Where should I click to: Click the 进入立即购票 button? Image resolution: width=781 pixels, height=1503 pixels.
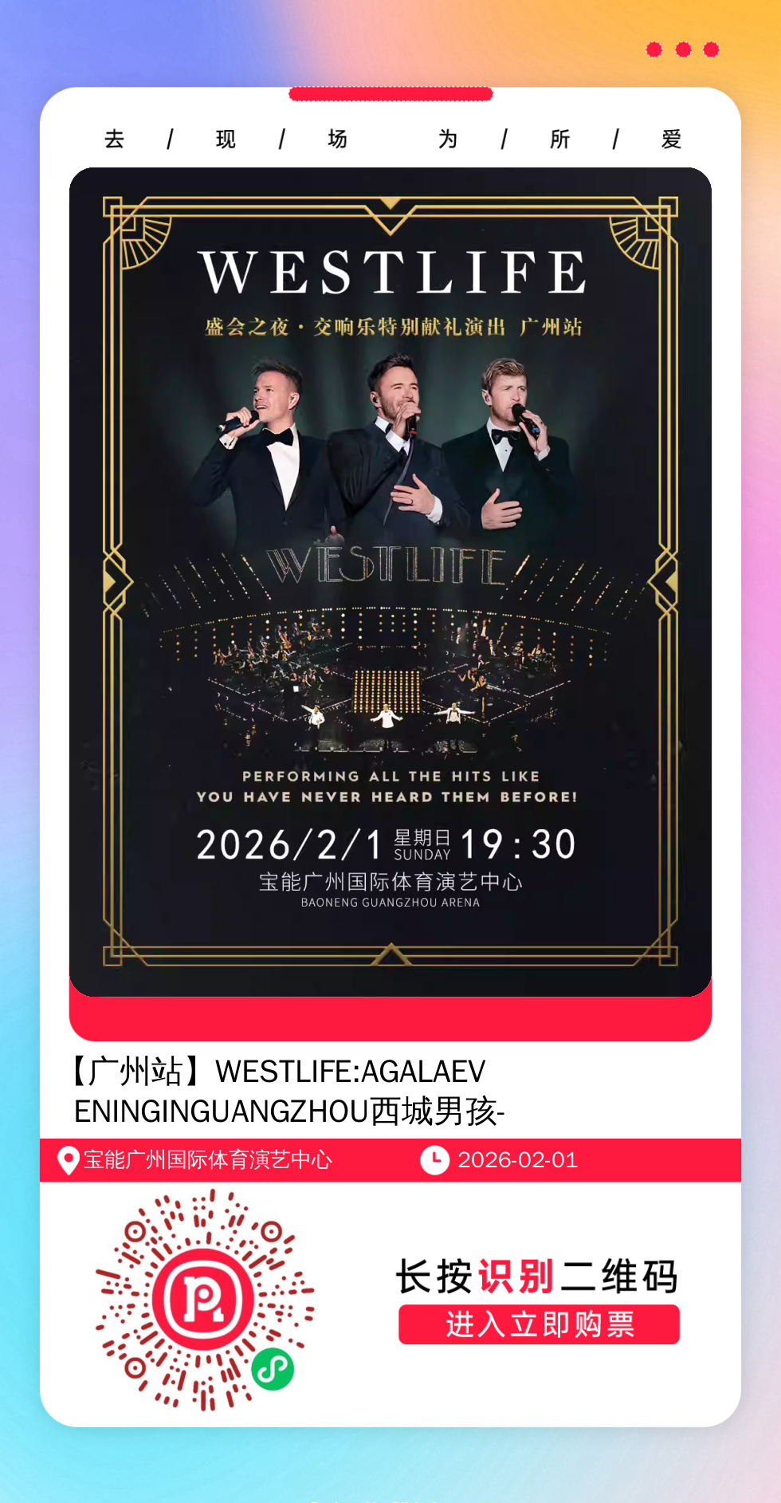pyautogui.click(x=539, y=1324)
